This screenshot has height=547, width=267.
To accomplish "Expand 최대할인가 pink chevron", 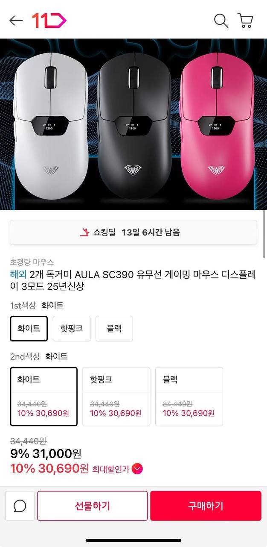I will tap(137, 469).
